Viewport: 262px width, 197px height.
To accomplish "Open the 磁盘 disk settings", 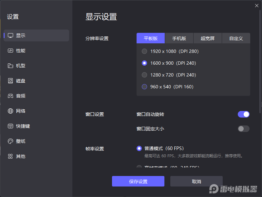I will click(x=21, y=81).
